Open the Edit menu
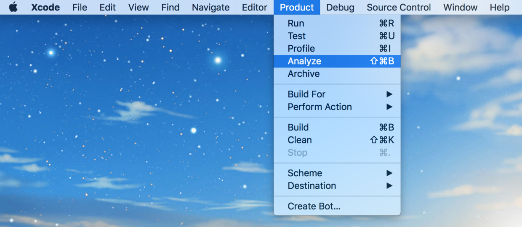Screen dimensions: 522x227 (x=107, y=7)
